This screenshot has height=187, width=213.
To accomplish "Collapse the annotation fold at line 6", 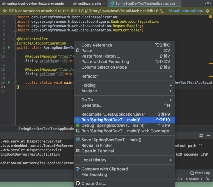I will pyautogui.click(x=15, y=39).
